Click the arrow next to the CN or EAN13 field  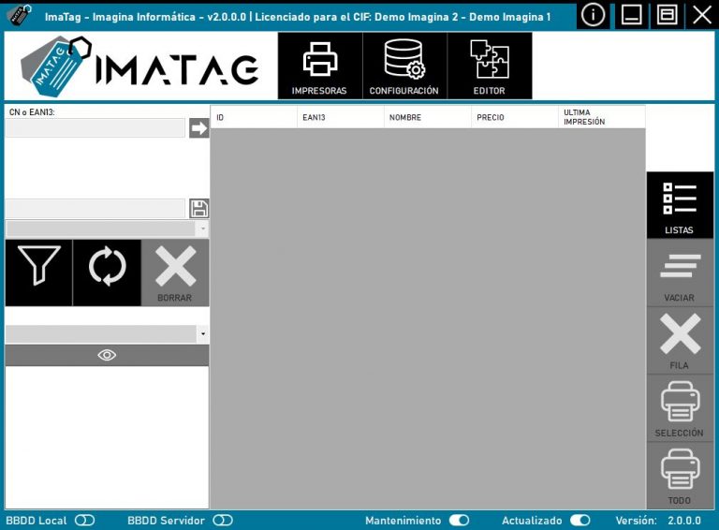point(199,128)
